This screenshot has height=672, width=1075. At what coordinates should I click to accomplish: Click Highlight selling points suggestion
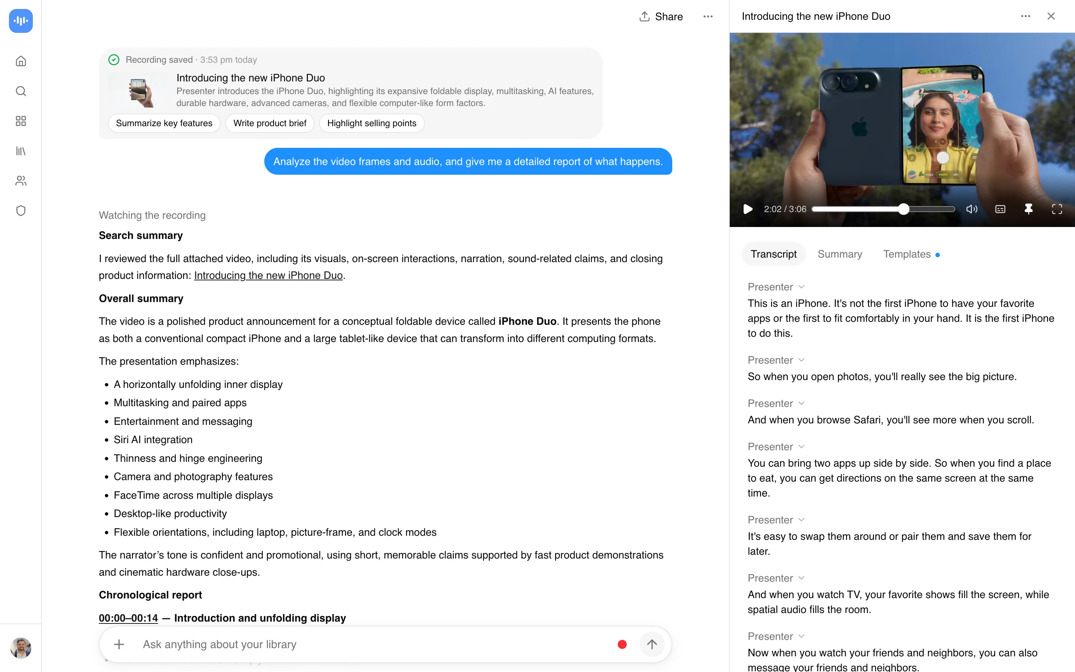pos(371,123)
